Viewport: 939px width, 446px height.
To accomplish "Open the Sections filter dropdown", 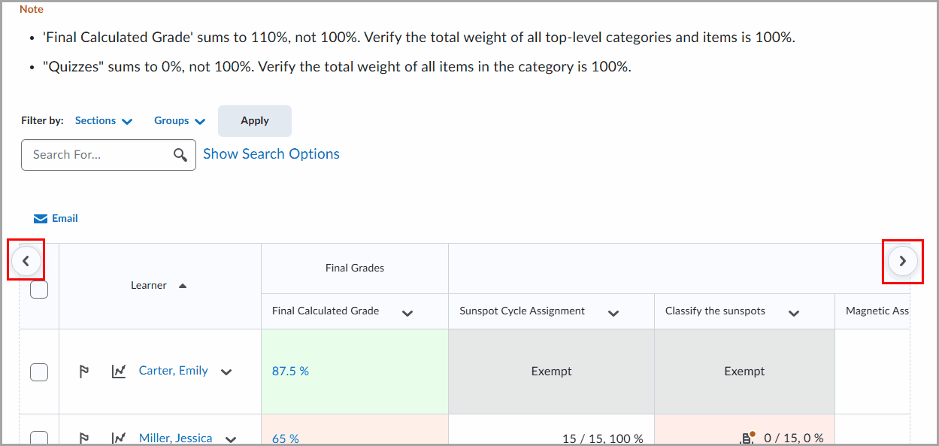I will (x=104, y=120).
